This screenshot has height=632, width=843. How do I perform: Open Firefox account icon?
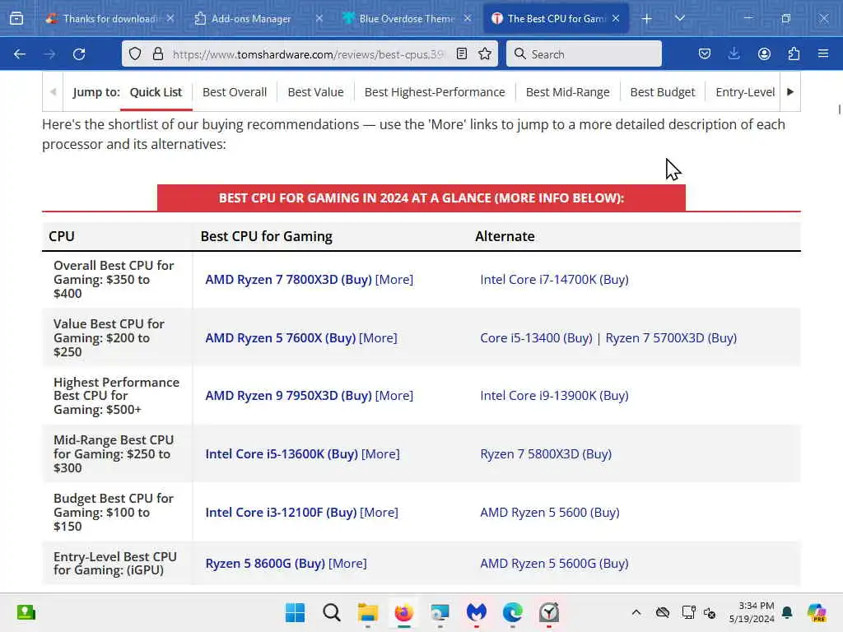coord(764,53)
